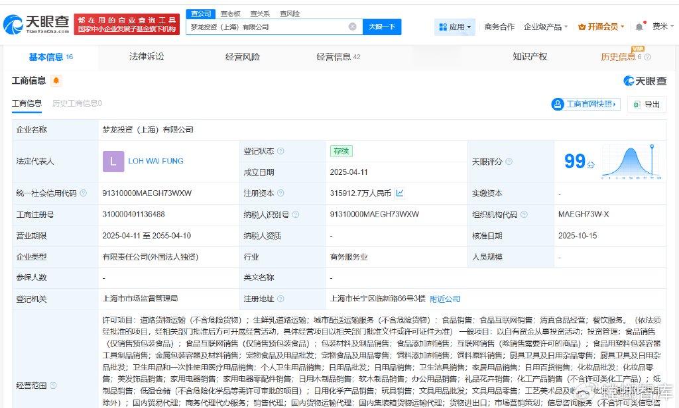Image resolution: width=679 pixels, height=408 pixels.
Task: Click 商务服务业 industry value
Action: 349,257
